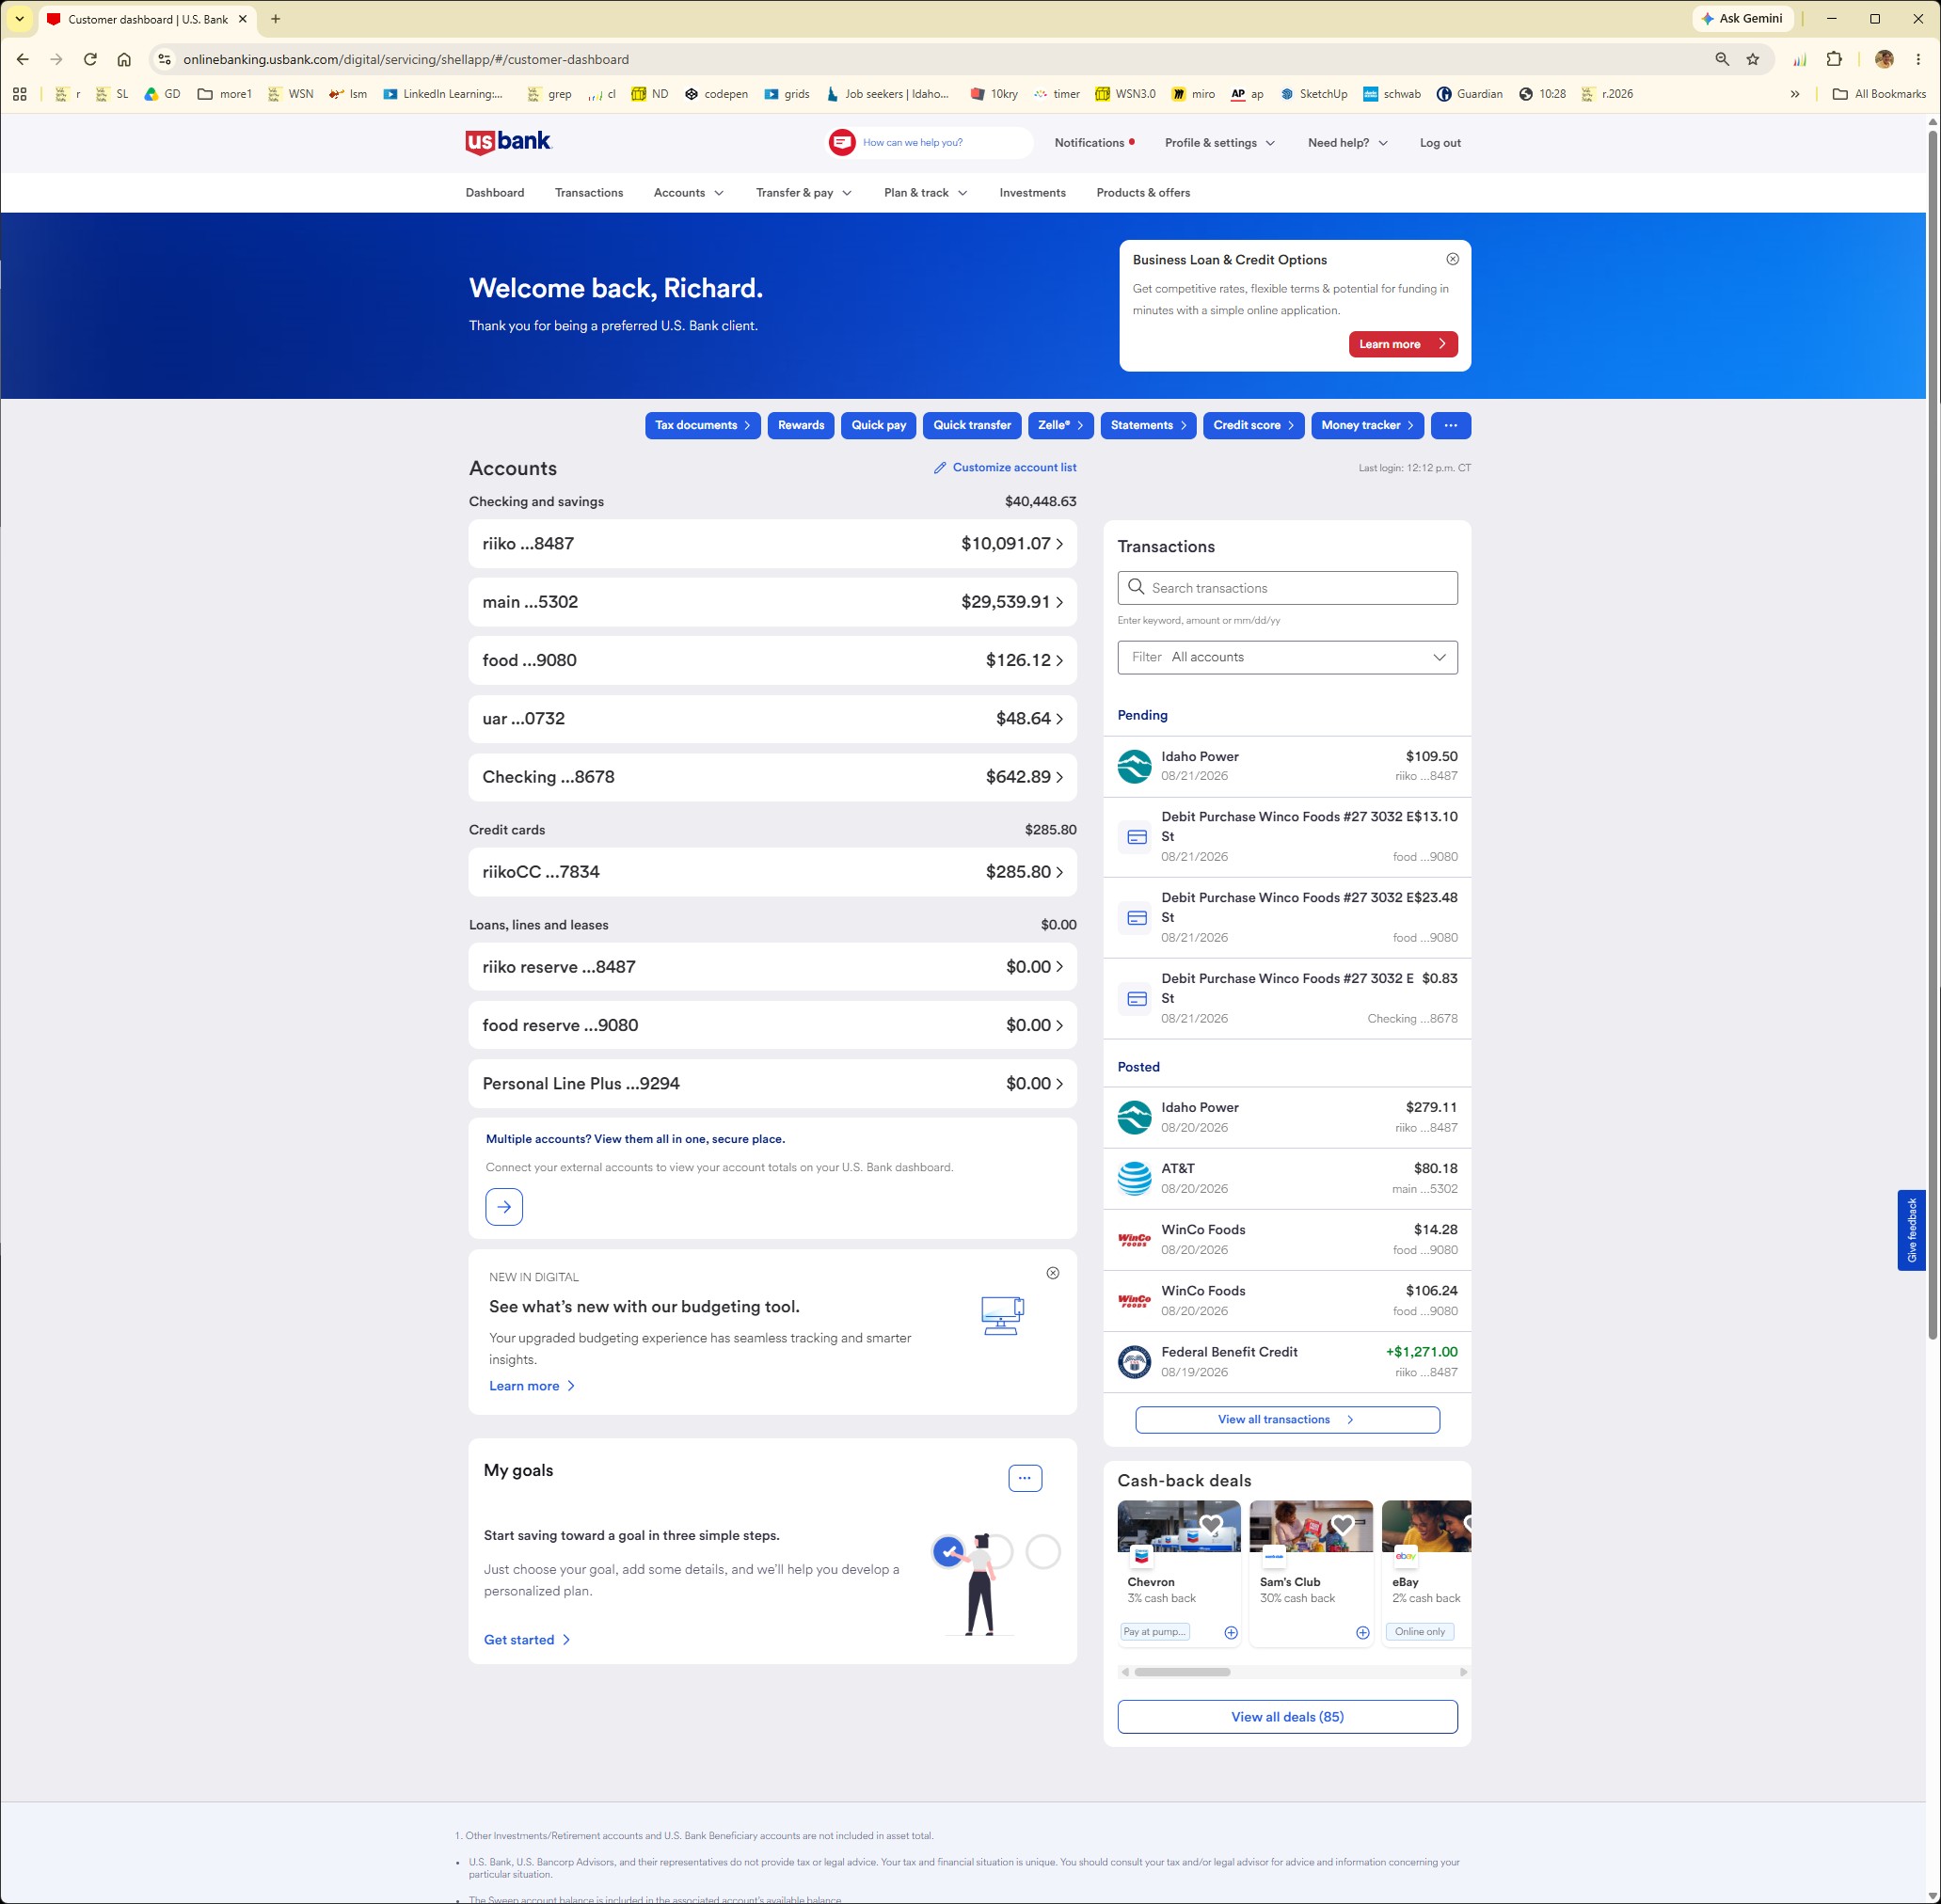1941x1904 pixels.
Task: Click the Idaho Power logo in Pending
Action: point(1134,766)
